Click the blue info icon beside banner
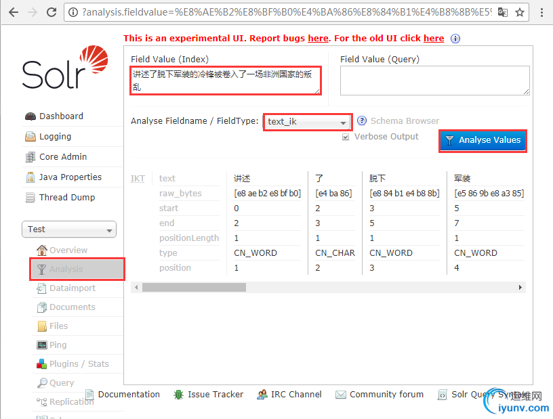553x419 pixels. pyautogui.click(x=455, y=39)
